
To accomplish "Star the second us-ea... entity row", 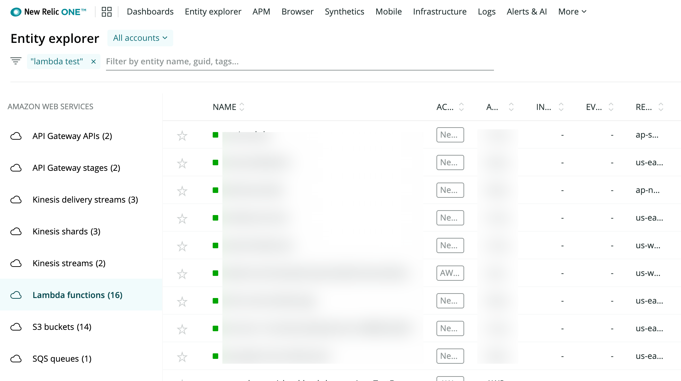I will coord(182,218).
